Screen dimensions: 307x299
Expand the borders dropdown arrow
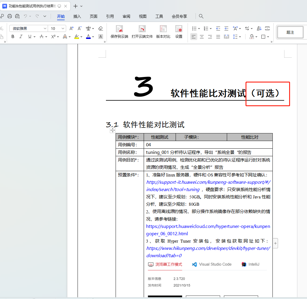[x=268, y=37]
